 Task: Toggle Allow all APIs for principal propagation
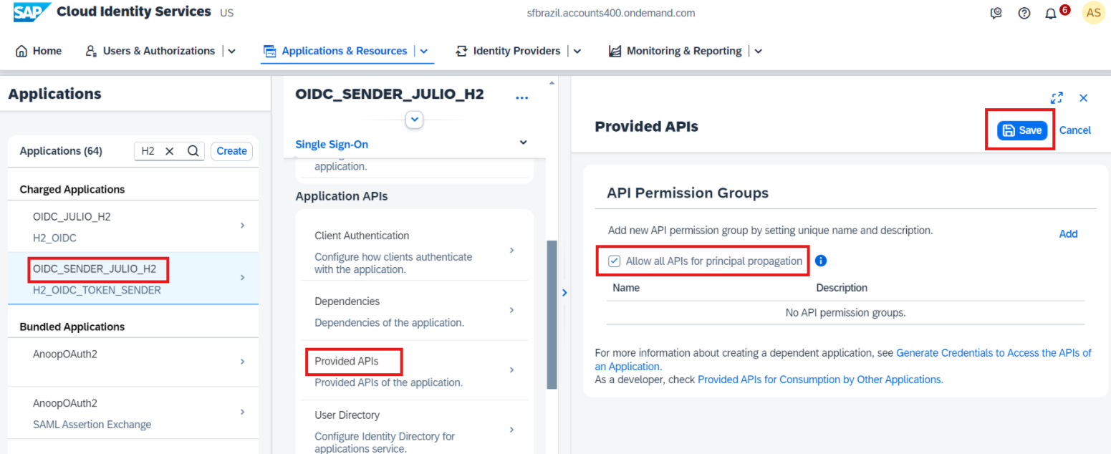point(614,261)
